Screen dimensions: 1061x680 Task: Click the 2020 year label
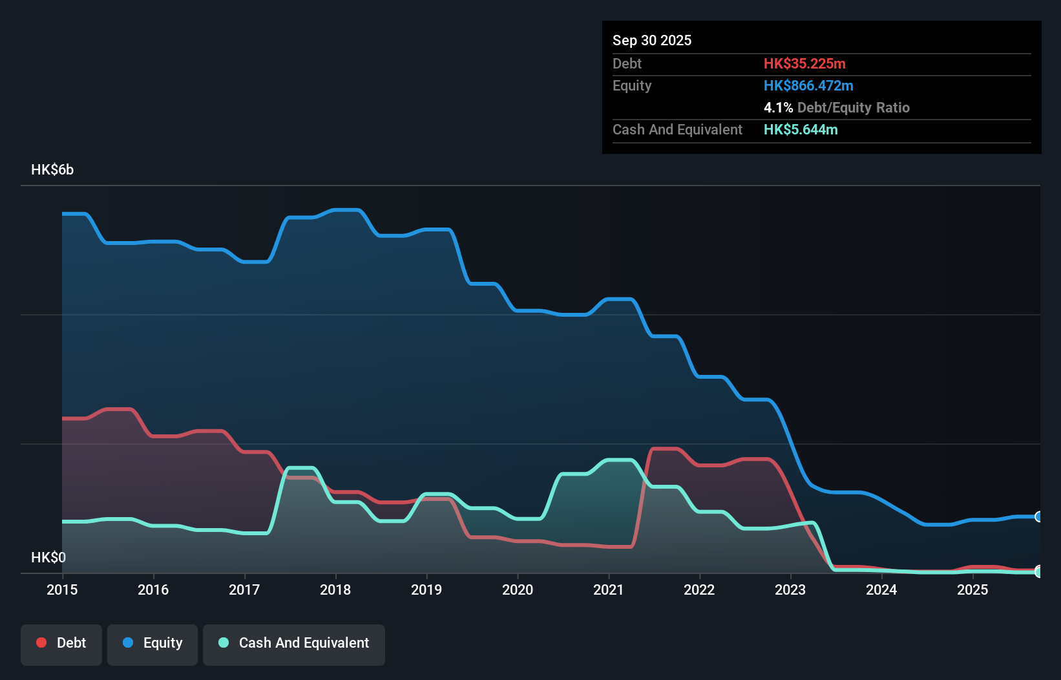[x=518, y=590]
